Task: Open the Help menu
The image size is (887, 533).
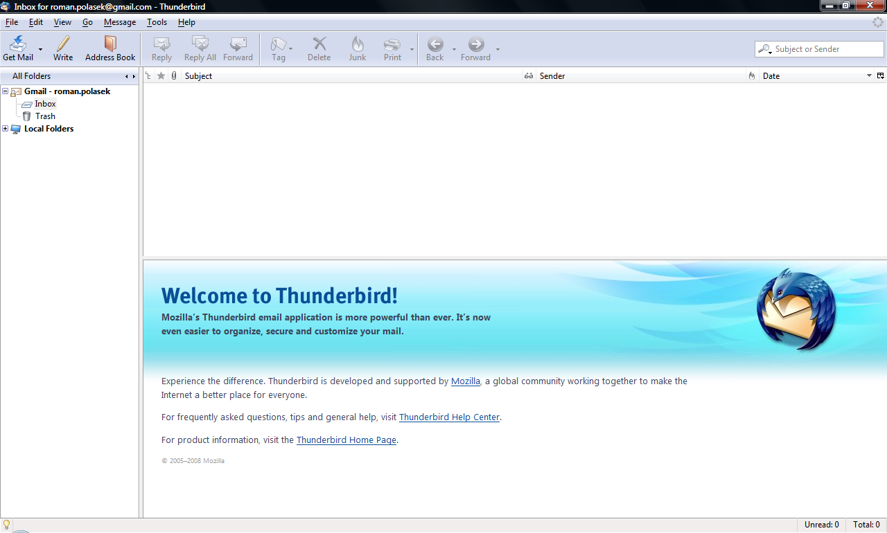Action: pos(186,22)
